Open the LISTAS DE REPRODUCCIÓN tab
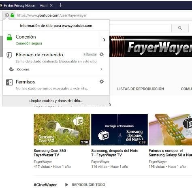 click(x=141, y=89)
